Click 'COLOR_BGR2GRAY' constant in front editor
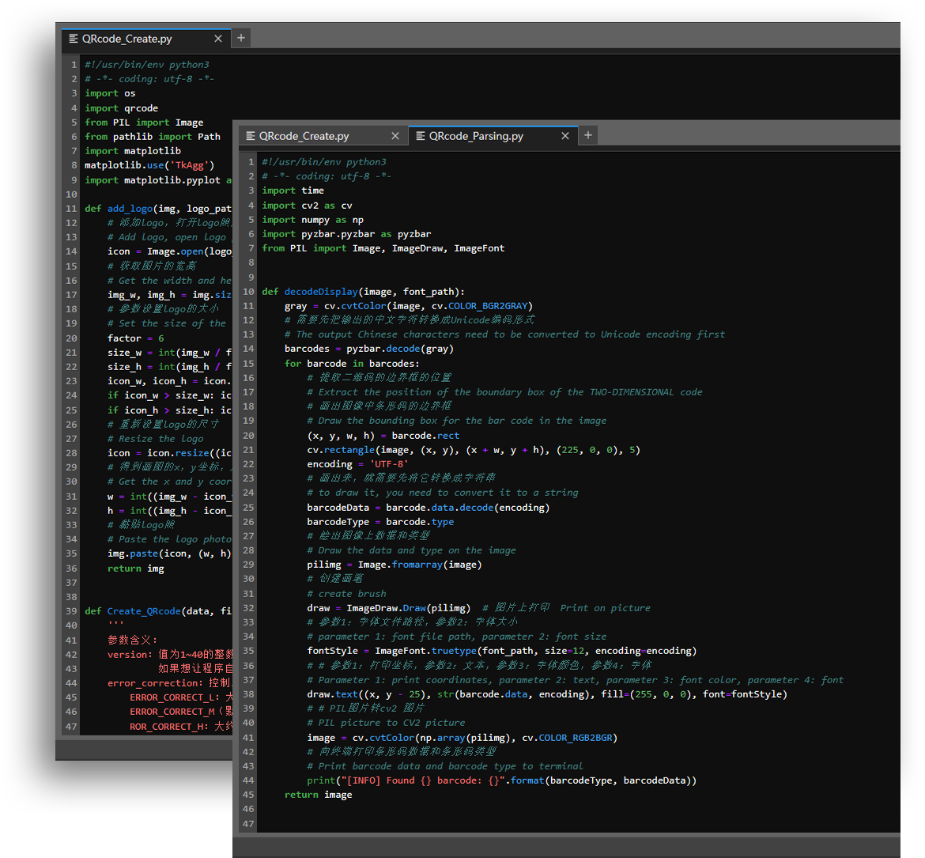Image resolution: width=925 pixels, height=858 pixels. pos(488,306)
